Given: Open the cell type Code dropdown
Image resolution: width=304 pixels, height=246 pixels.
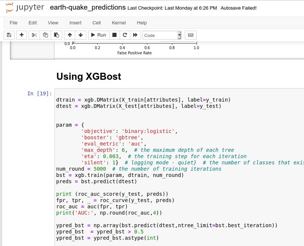Looking at the screenshot, I should click(162, 35).
